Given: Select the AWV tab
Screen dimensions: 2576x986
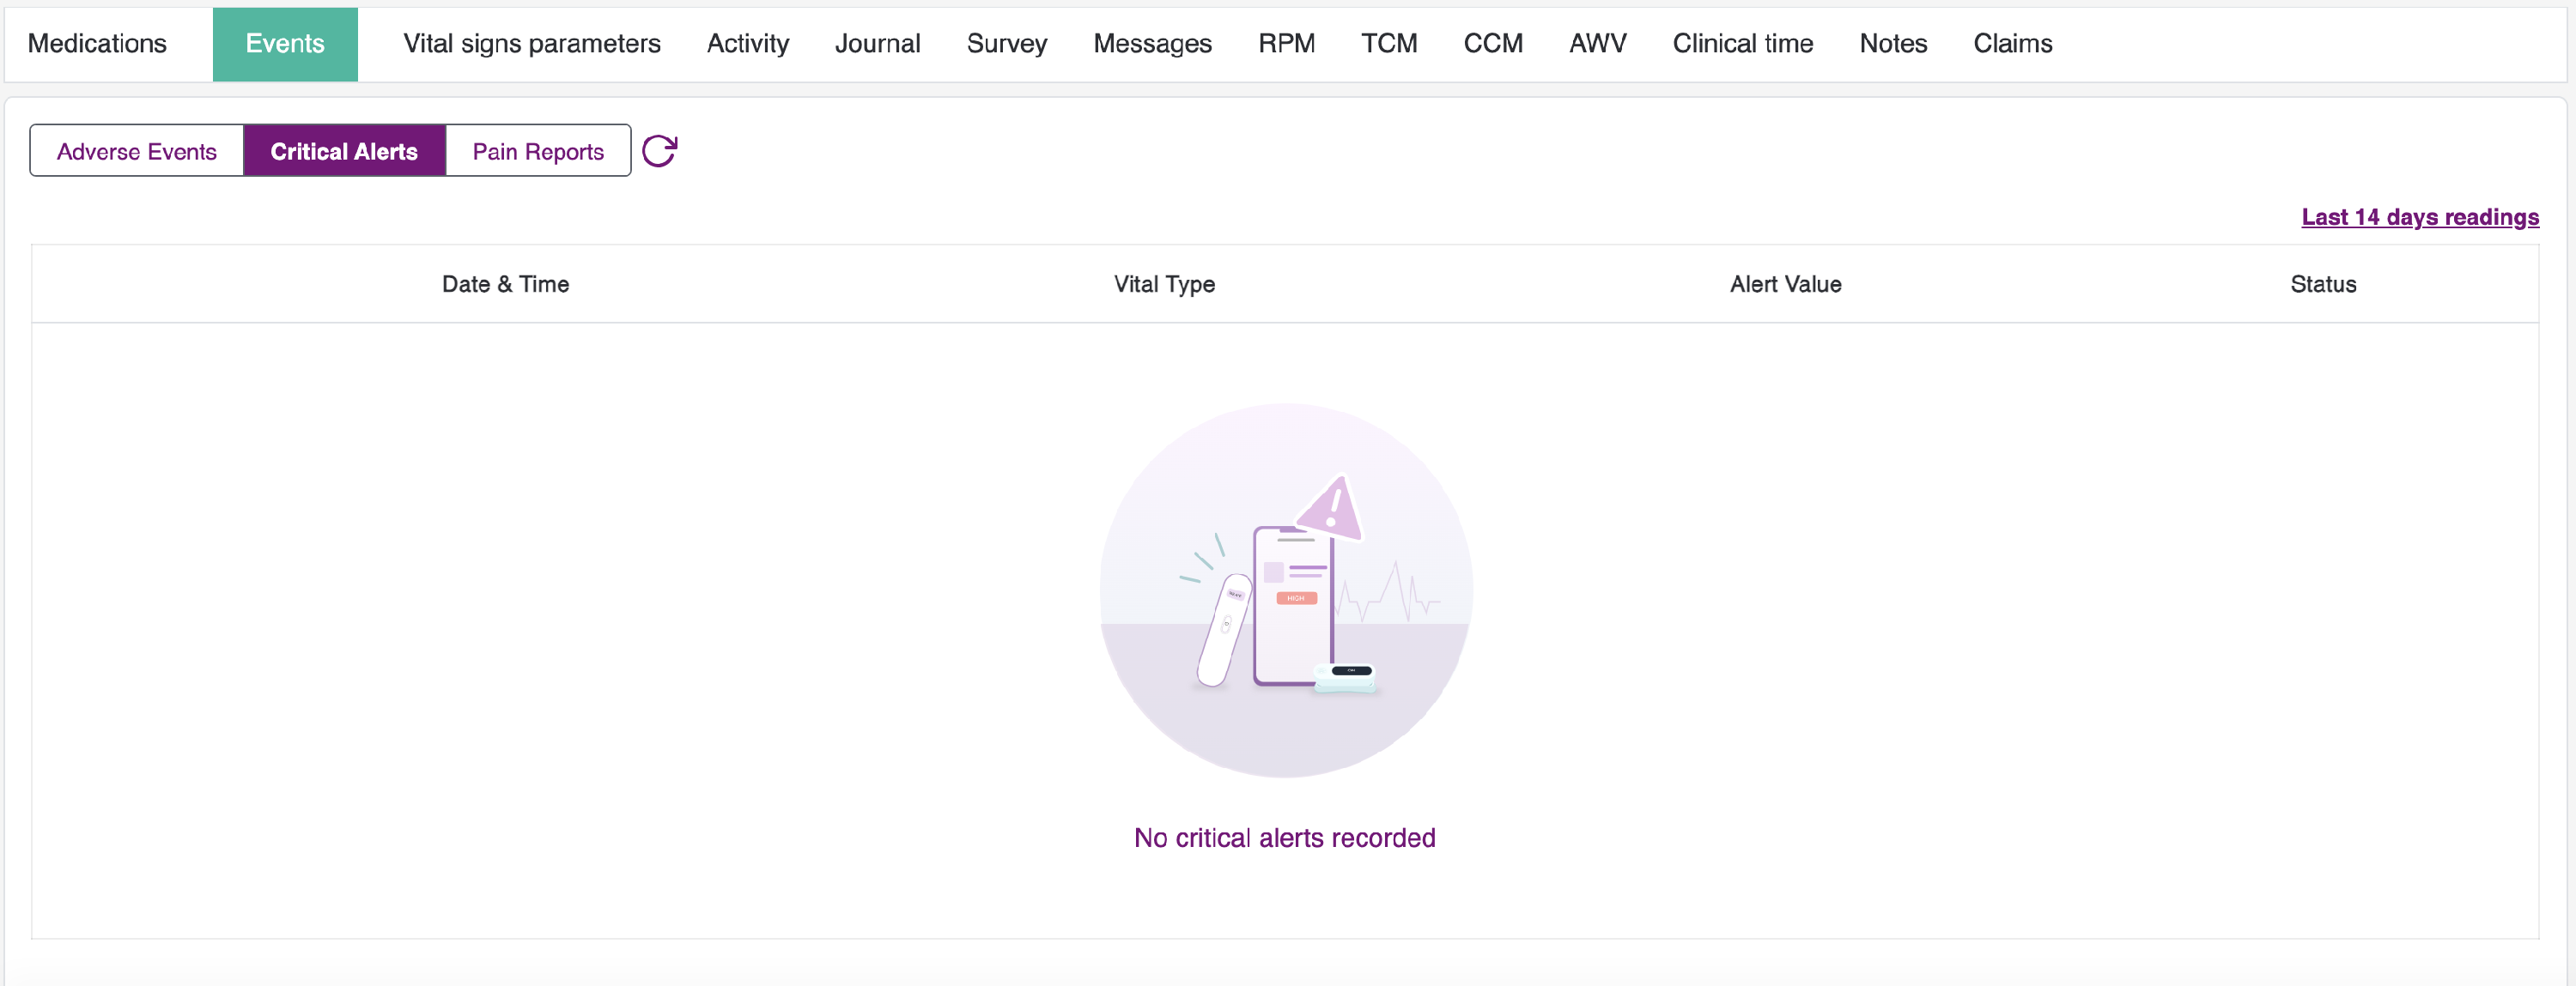Looking at the screenshot, I should pyautogui.click(x=1597, y=44).
